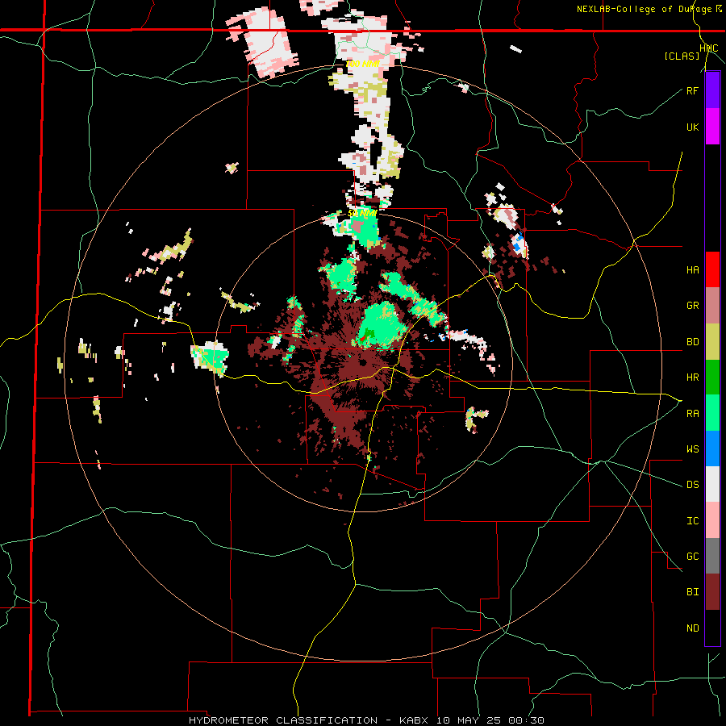Click the purple RF color swatch in legend
726x726 pixels.
(x=712, y=90)
